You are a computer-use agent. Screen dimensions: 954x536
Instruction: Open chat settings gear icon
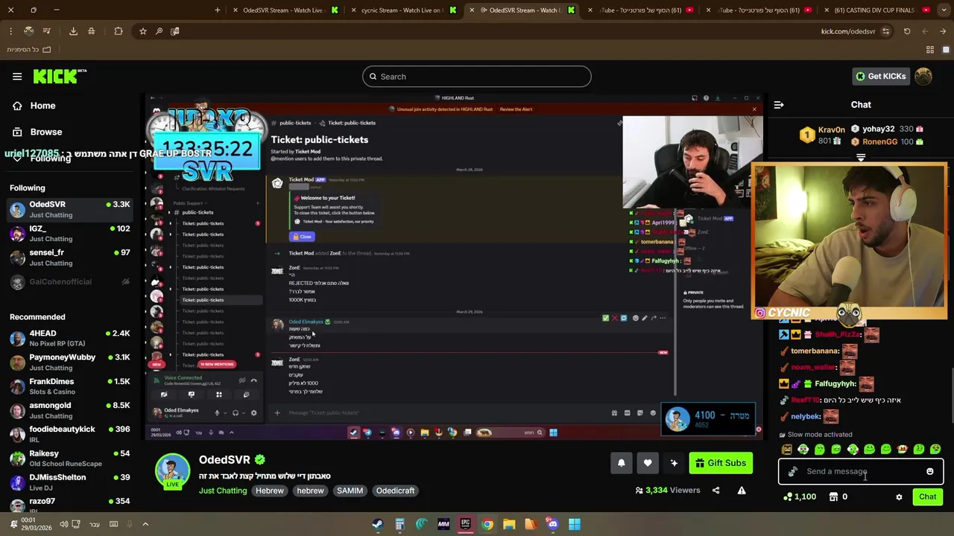[899, 497]
